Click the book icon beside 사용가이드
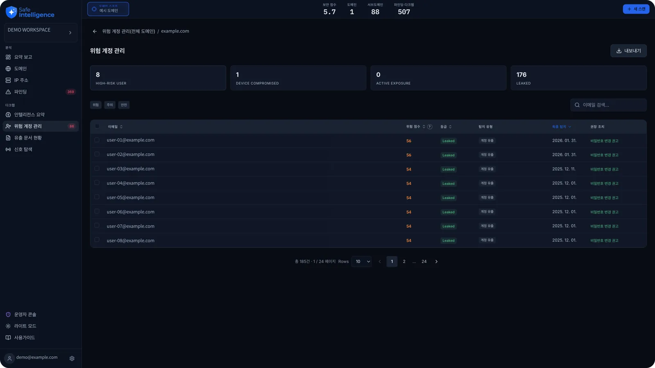 pos(8,338)
